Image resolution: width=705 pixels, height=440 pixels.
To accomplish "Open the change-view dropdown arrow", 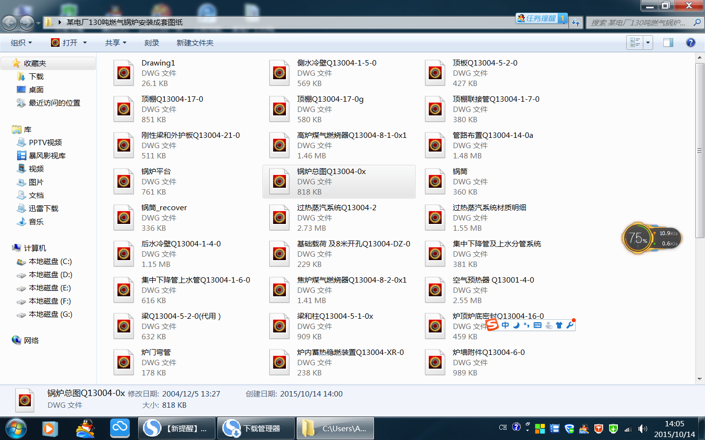I will [x=647, y=43].
